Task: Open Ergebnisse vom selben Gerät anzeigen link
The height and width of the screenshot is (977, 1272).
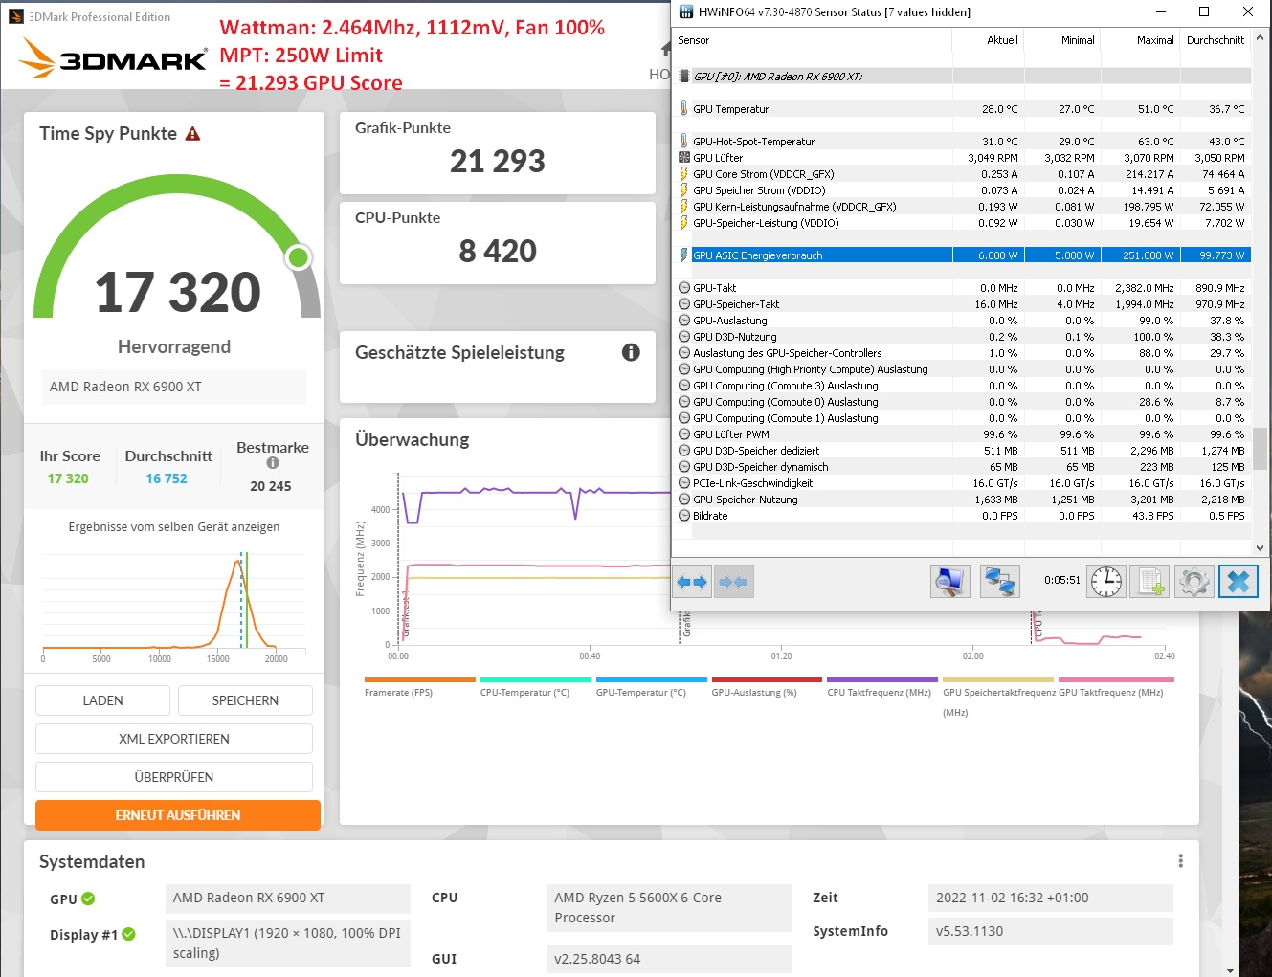Action: click(x=174, y=527)
